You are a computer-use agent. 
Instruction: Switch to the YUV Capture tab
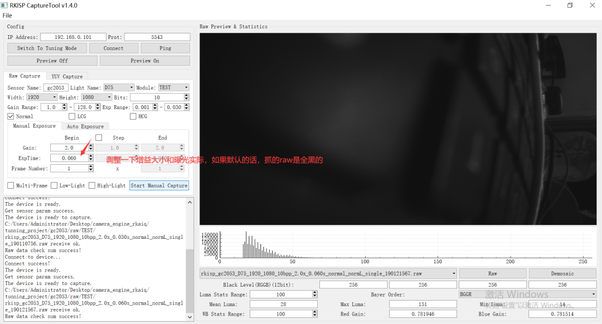click(67, 76)
